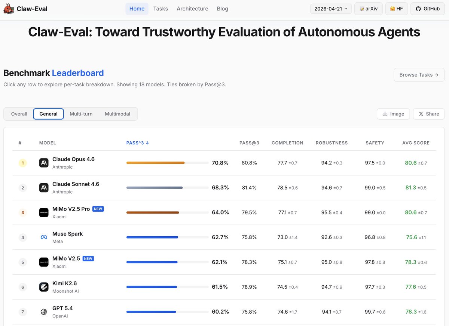Viewport: 449px width, 326px height.
Task: Click the Claw-Eval site title
Action: [32, 9]
